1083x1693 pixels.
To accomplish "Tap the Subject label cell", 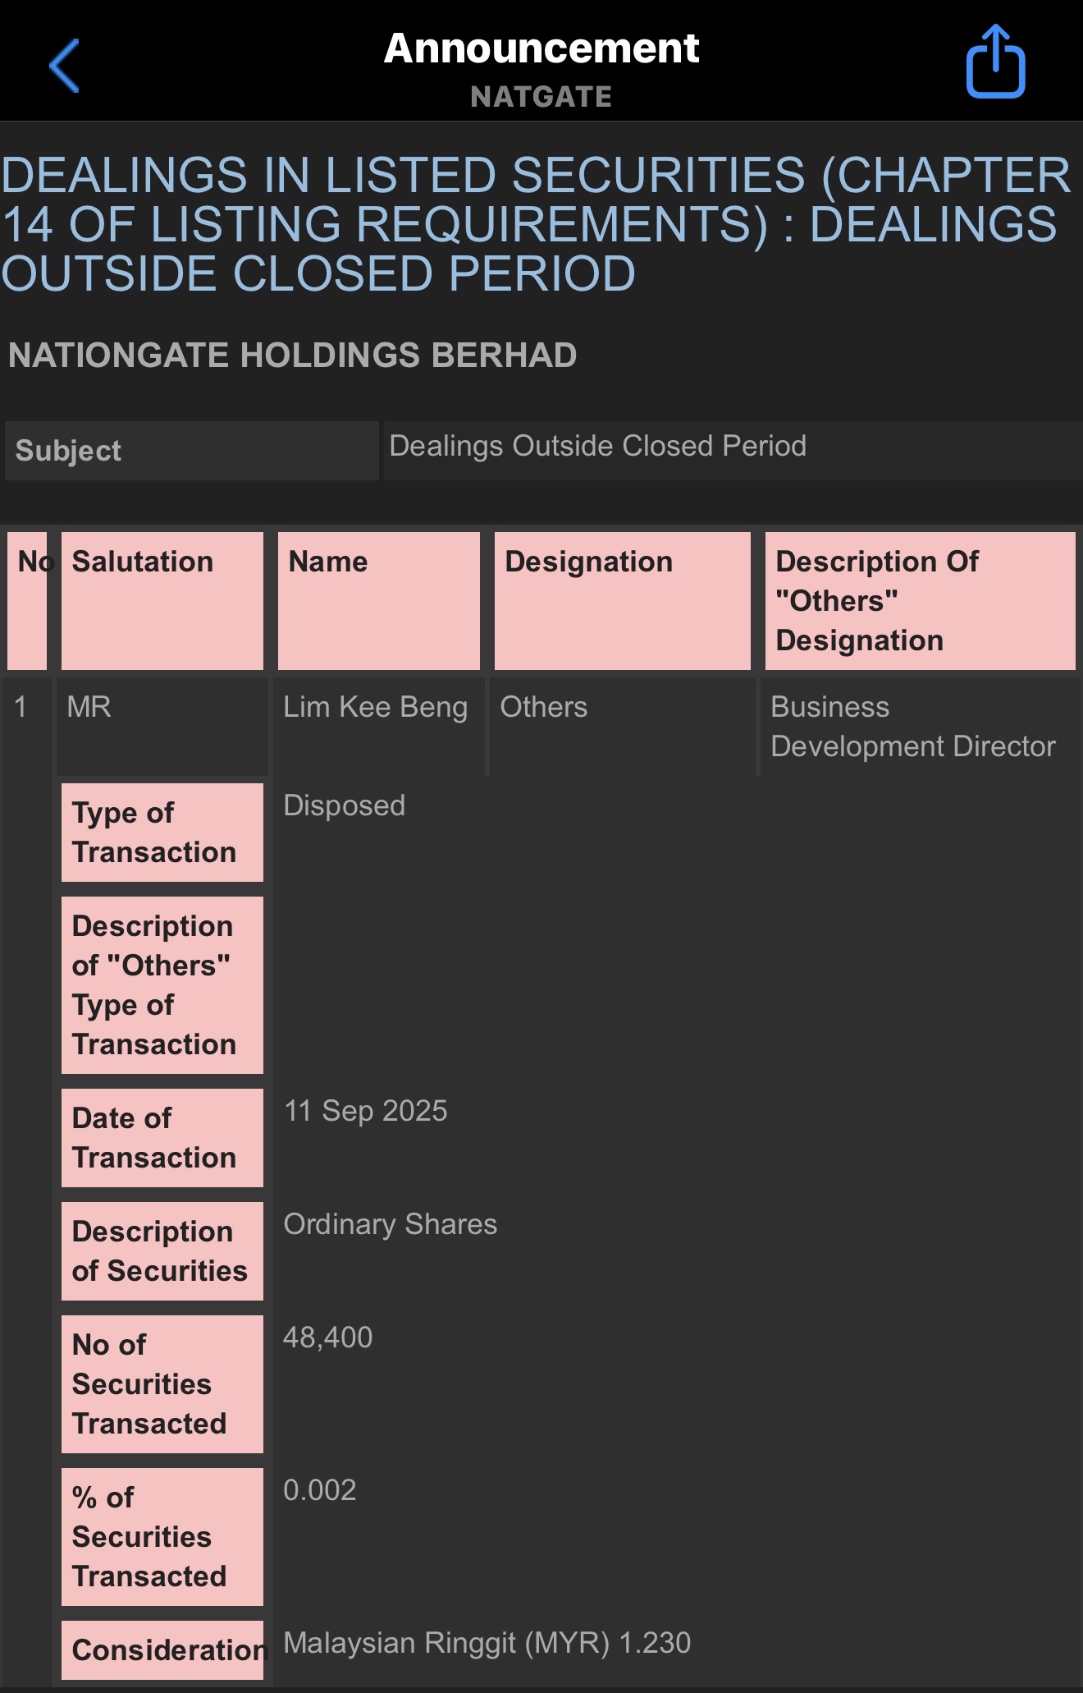I will [191, 451].
